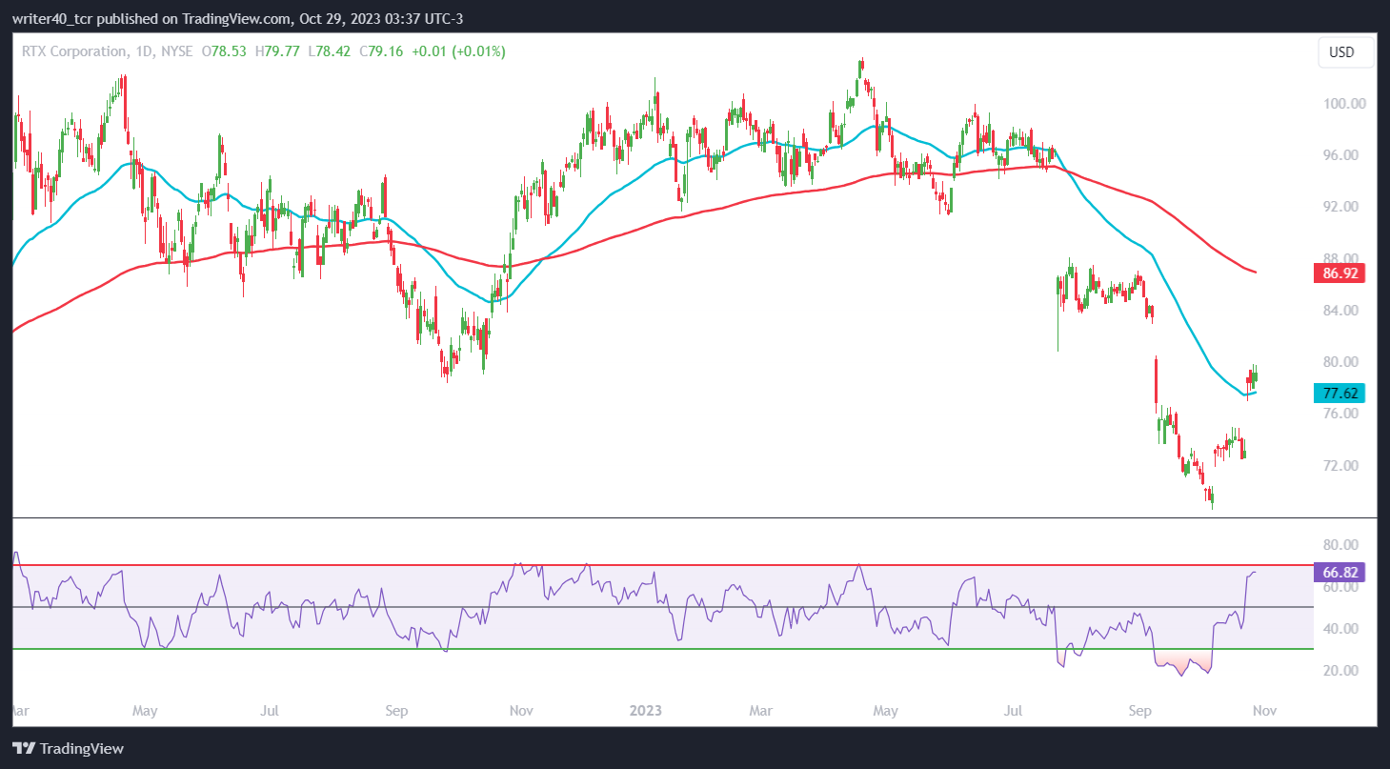
Task: Click the Jul label right of 2023 on time axis
Action: pyautogui.click(x=1014, y=711)
